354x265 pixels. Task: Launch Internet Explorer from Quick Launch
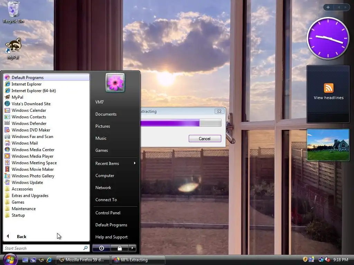pos(49,260)
